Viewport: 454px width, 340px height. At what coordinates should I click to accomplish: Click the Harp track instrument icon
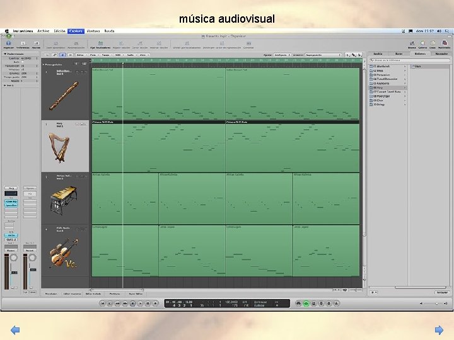[x=59, y=147]
